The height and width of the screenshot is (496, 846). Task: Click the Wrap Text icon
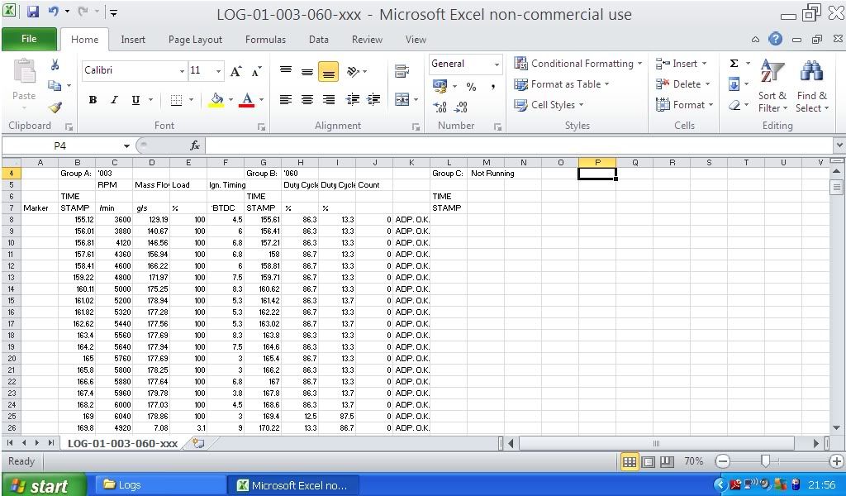click(402, 71)
